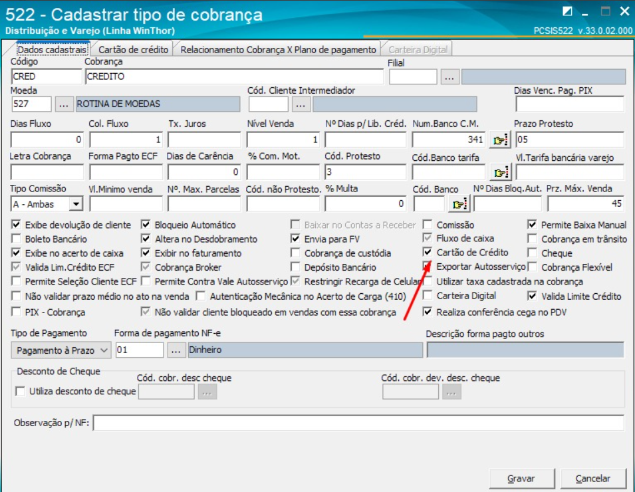The image size is (635, 492).
Task: Open Moeda search ellipsis button
Action: pos(64,104)
